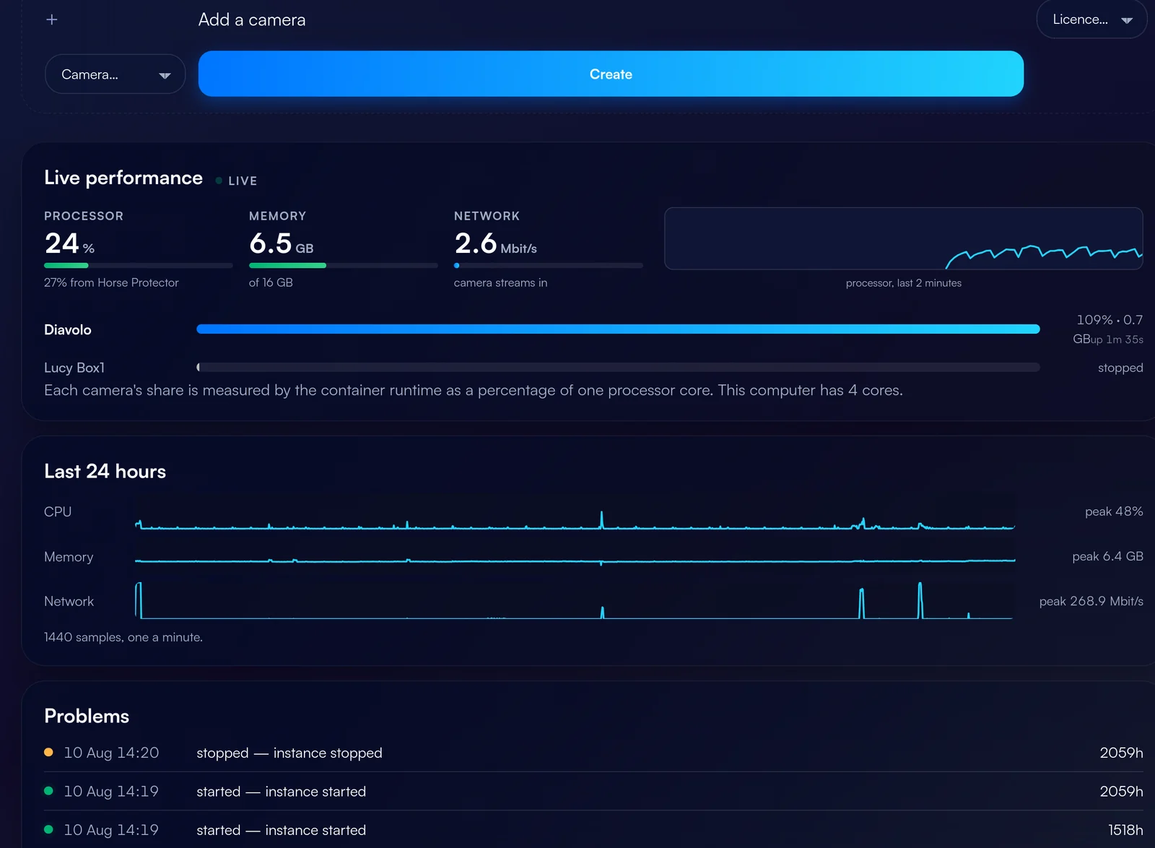Screen dimensions: 1155x848
Task: Click the peak 268.9 Mbit/s label
Action: (x=1091, y=601)
